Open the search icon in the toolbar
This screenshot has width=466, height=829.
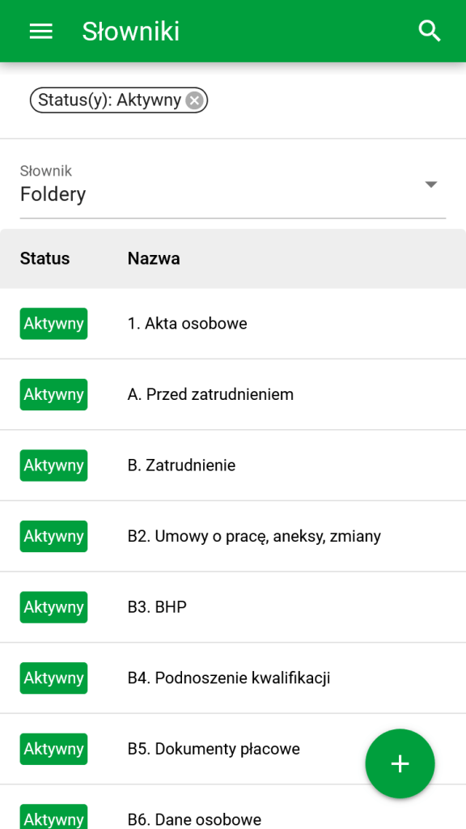click(430, 31)
